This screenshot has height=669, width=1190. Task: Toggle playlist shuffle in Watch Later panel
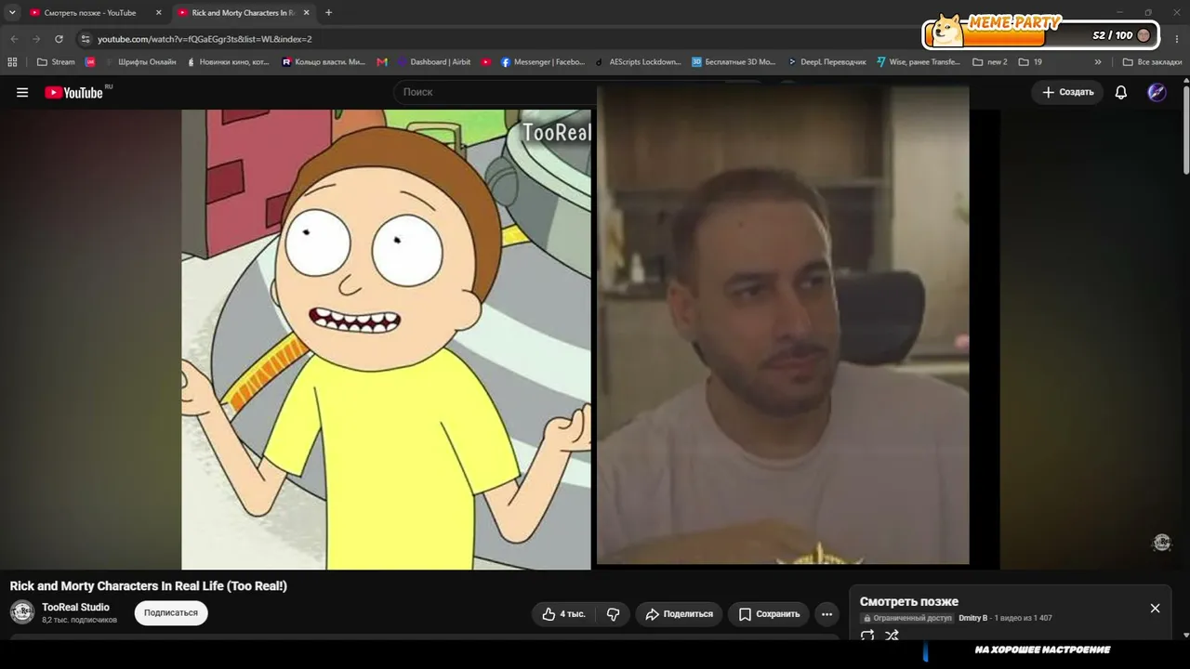(x=892, y=636)
